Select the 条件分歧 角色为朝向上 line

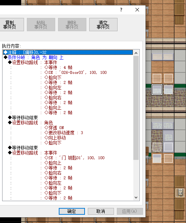[68, 57]
